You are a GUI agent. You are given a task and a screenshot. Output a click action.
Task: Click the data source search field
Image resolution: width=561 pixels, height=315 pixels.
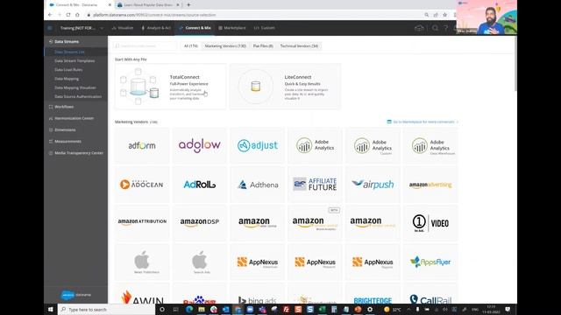tap(145, 46)
